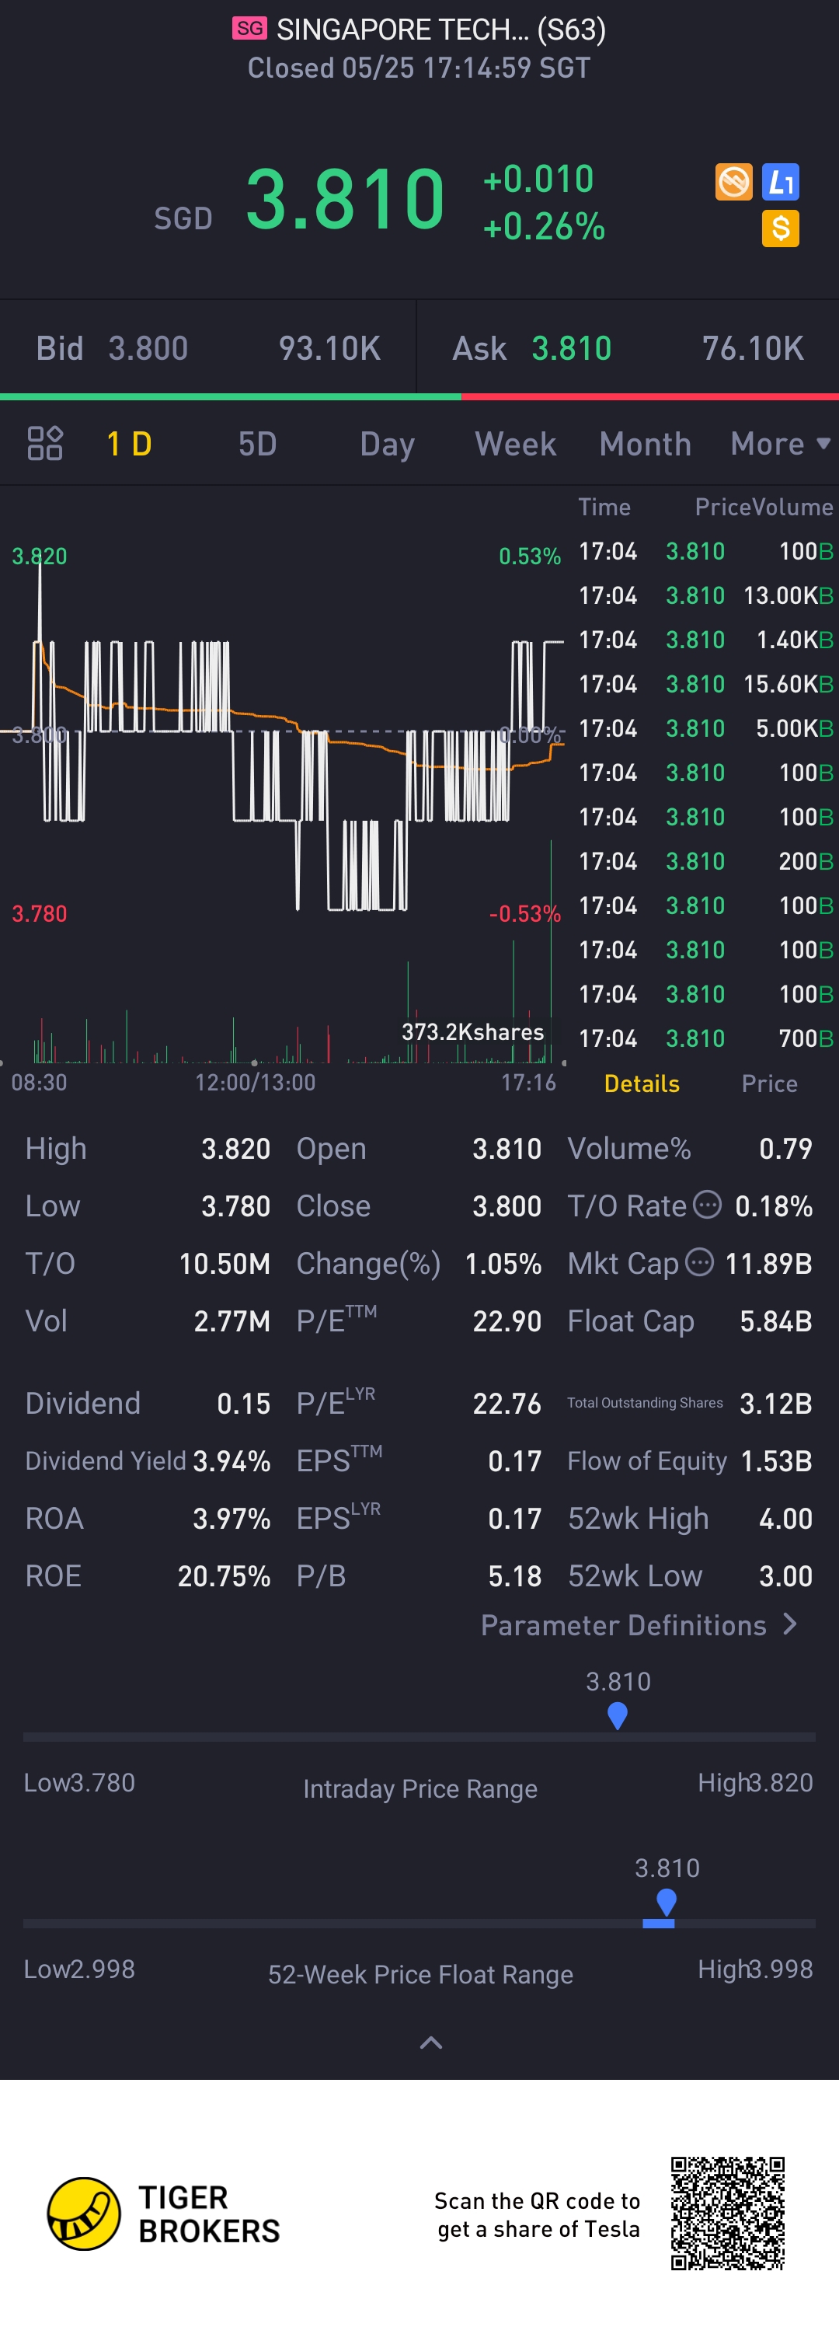Tap the 1.40K trade row
Viewport: 839px width, 2348px height.
(706, 640)
